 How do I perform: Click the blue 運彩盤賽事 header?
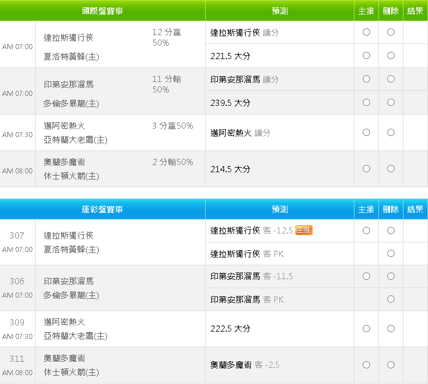[103, 210]
